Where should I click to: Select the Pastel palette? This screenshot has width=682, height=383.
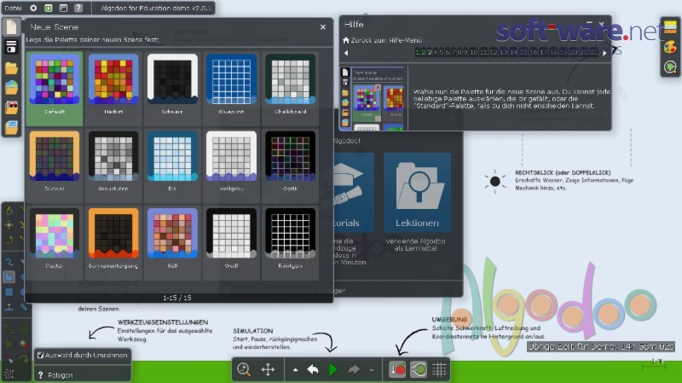pyautogui.click(x=55, y=241)
